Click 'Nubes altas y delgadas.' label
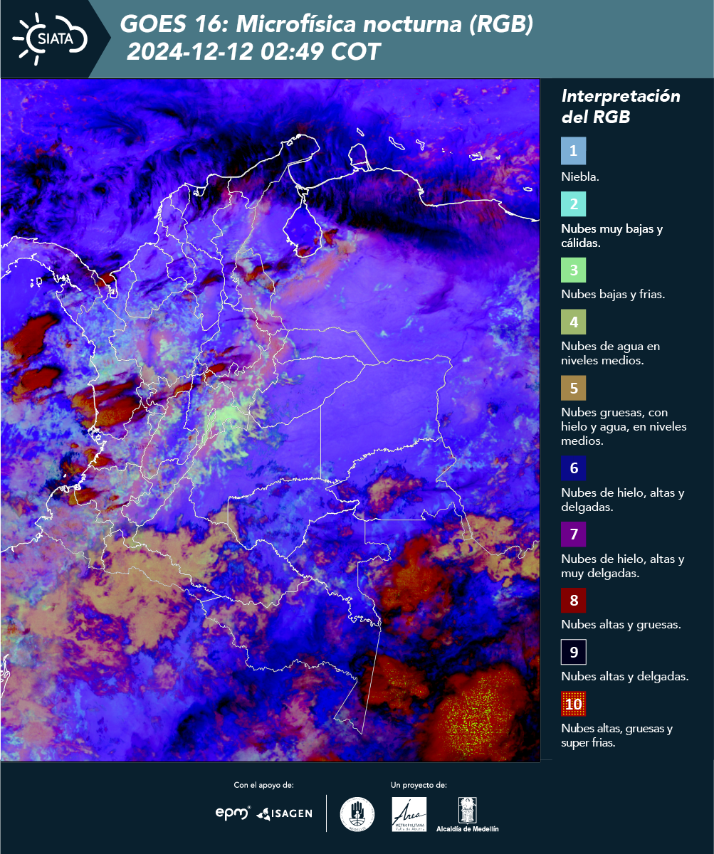Image resolution: width=714 pixels, height=854 pixels. point(625,677)
